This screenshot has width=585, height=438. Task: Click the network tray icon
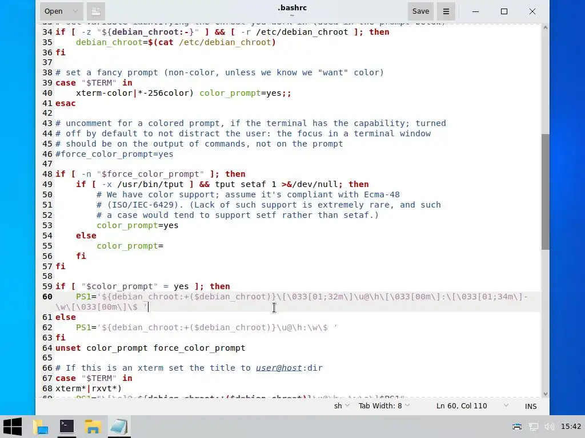click(x=533, y=427)
